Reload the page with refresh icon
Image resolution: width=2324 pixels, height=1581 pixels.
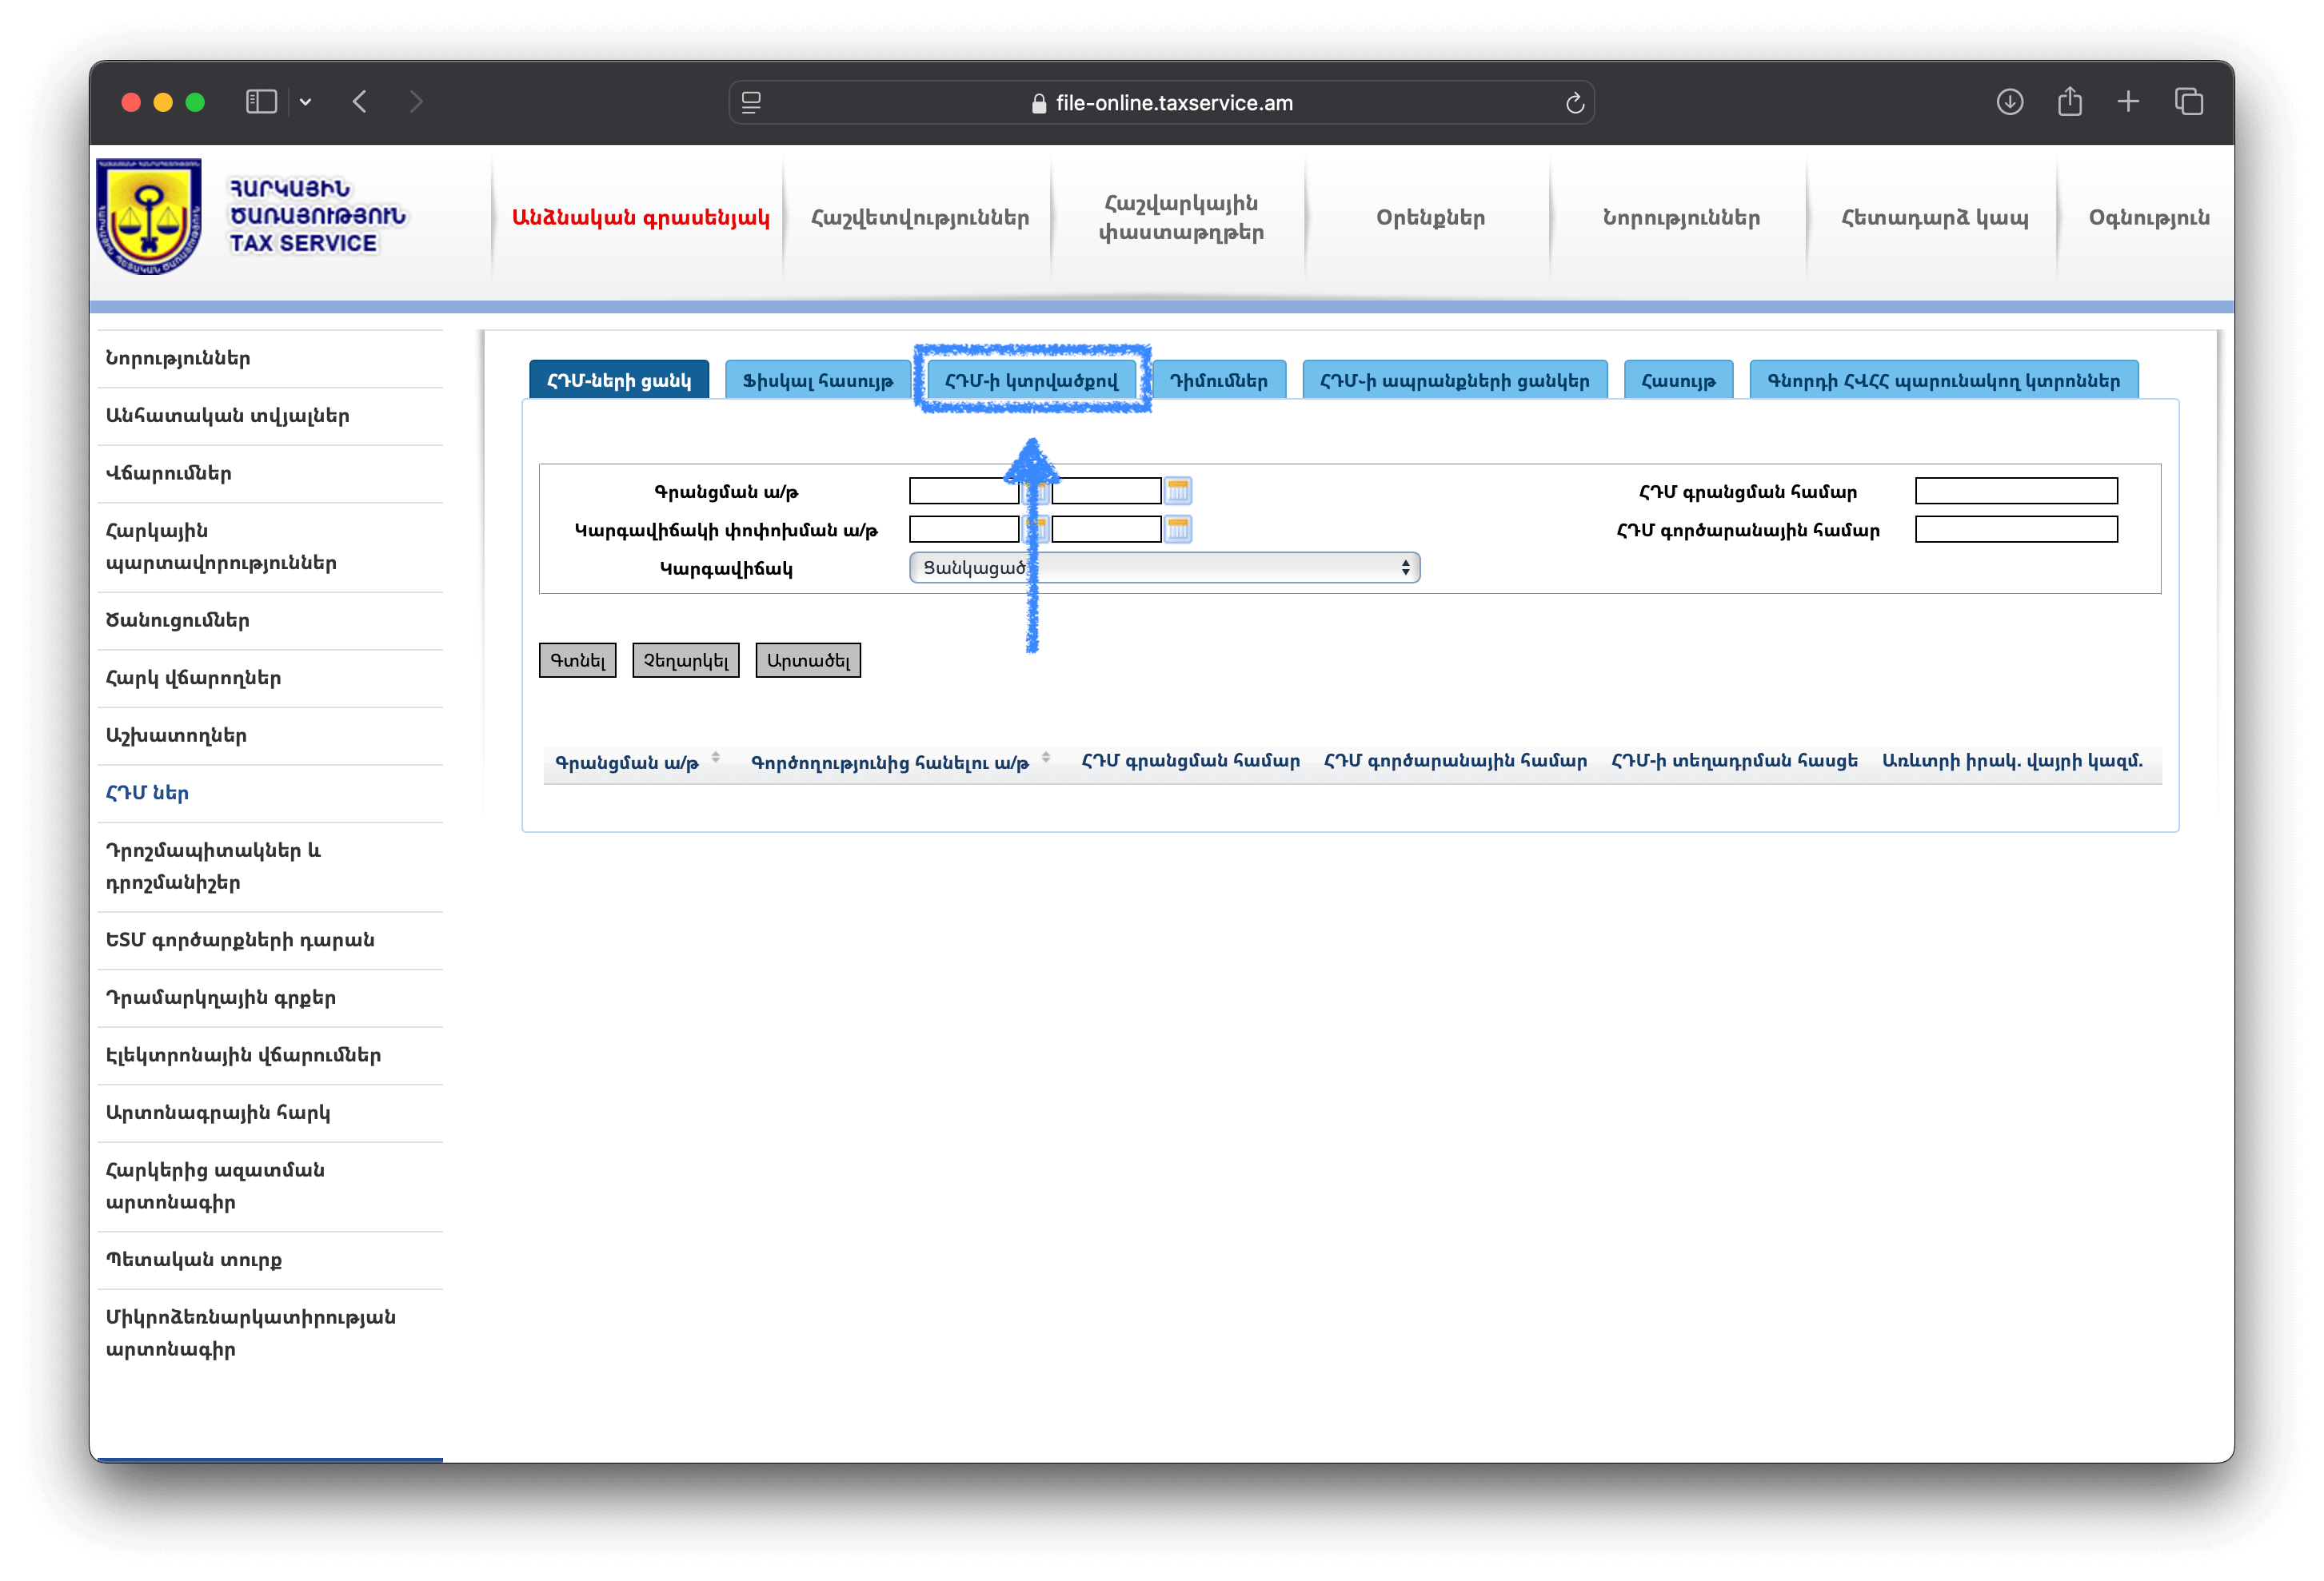click(x=1574, y=103)
